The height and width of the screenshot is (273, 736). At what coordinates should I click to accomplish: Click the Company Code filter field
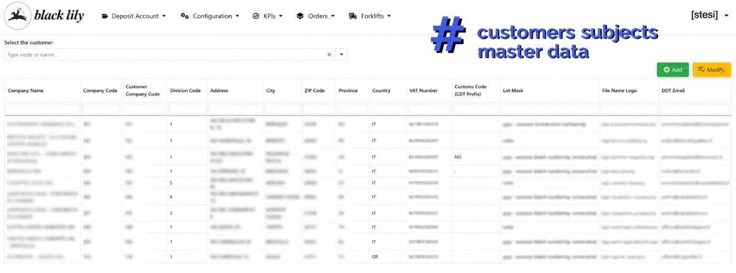101,109
